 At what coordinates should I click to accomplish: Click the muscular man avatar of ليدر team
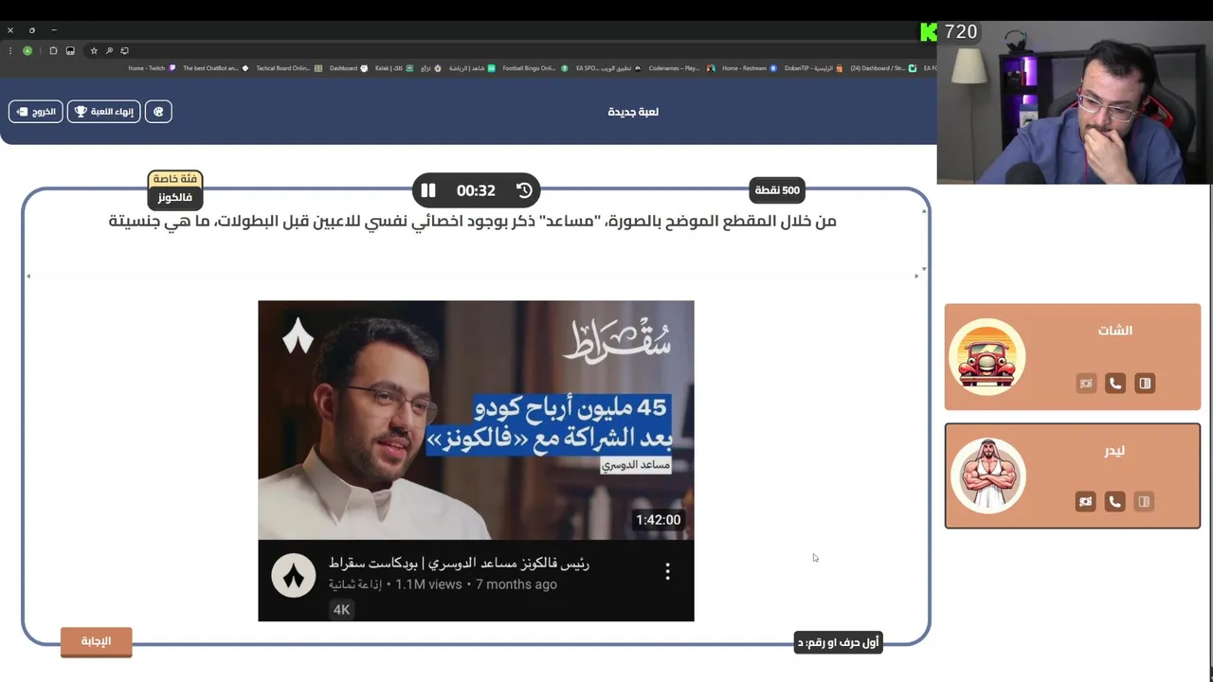coord(987,476)
